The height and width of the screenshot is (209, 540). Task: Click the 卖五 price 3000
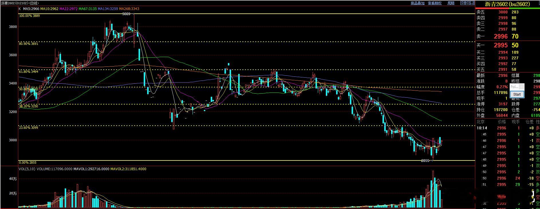(503, 12)
